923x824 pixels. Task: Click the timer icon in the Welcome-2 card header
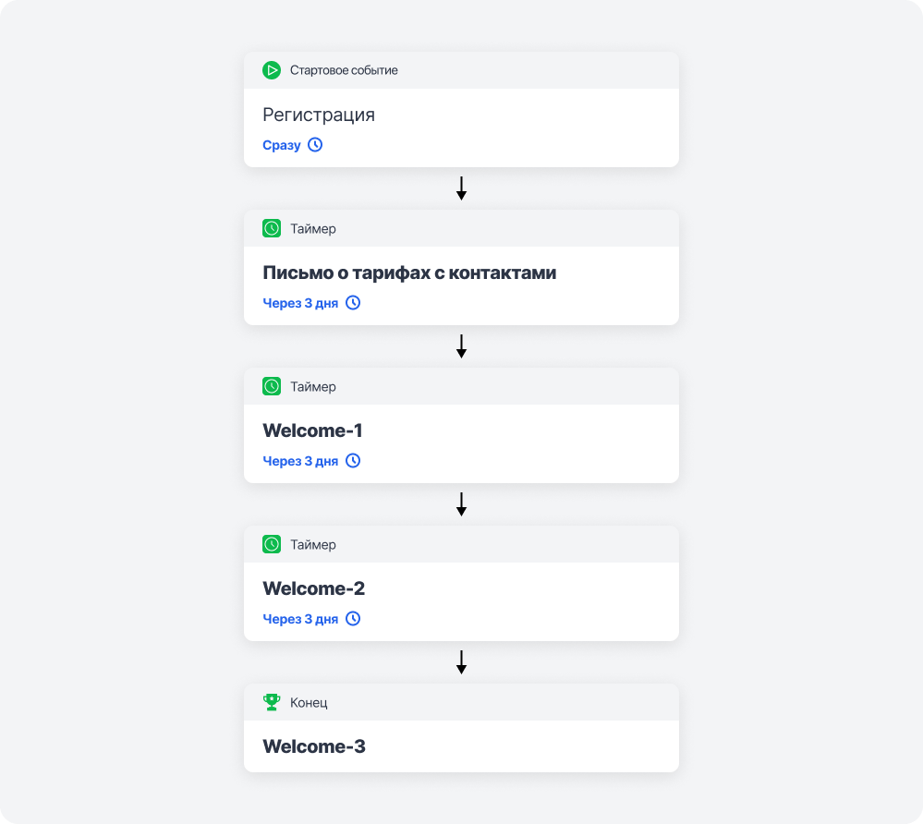coord(271,544)
